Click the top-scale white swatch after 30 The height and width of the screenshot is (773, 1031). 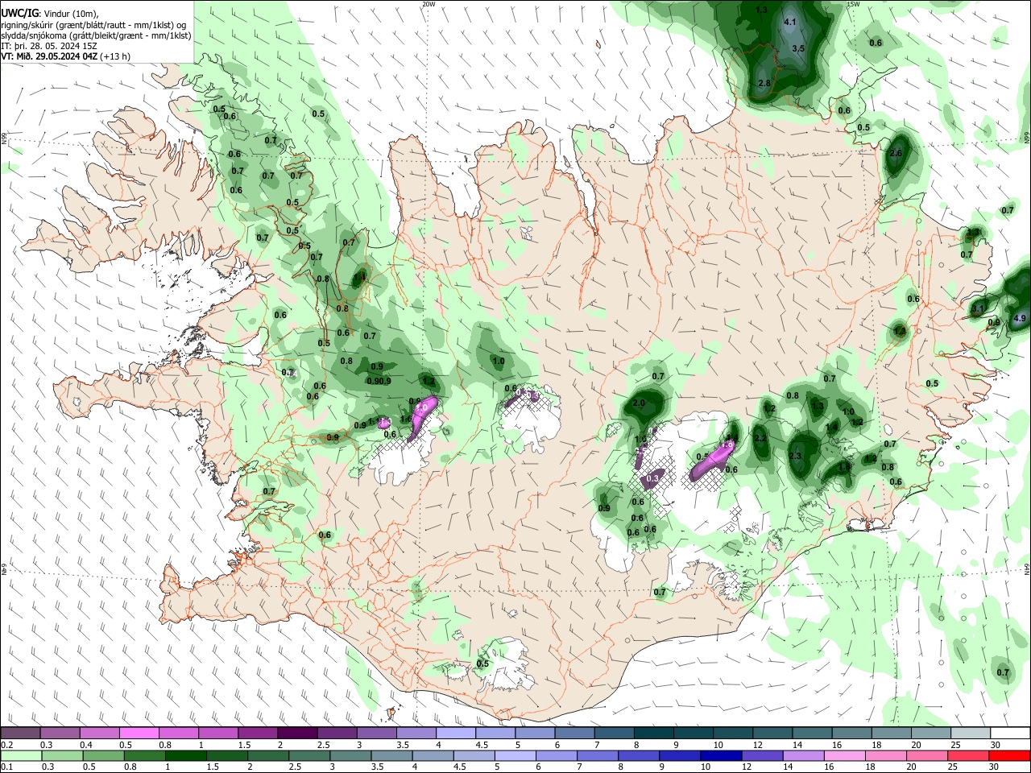(1012, 733)
